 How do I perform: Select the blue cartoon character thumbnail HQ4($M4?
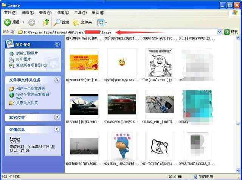[x=122, y=146]
